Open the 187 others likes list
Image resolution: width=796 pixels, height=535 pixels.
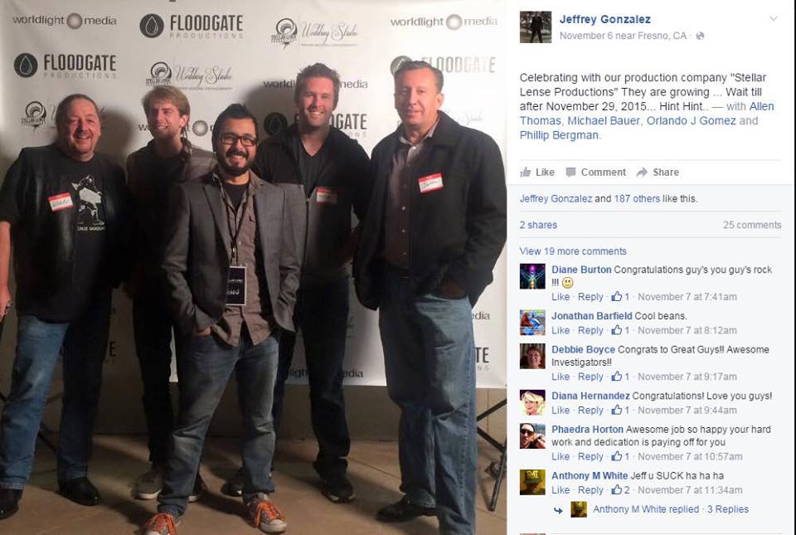click(x=637, y=199)
